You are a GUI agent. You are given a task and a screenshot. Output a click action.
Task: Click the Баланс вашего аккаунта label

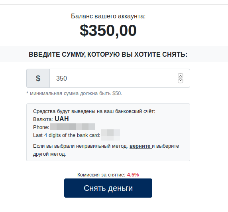(x=108, y=16)
